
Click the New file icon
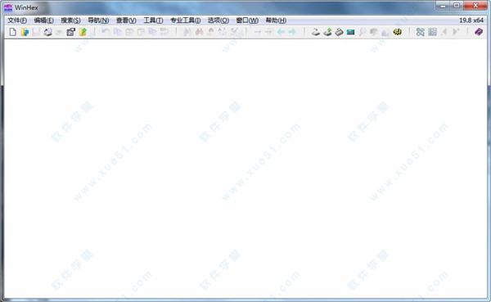click(x=12, y=32)
